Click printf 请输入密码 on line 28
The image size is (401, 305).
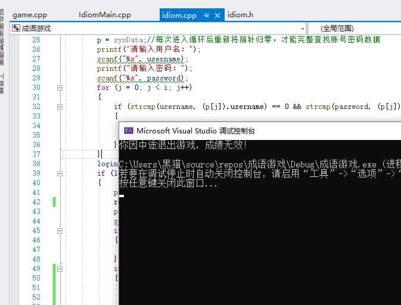coord(145,69)
